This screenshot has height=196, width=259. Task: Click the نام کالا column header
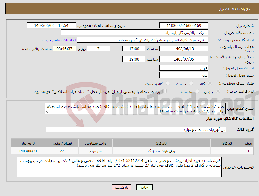tap(161, 143)
